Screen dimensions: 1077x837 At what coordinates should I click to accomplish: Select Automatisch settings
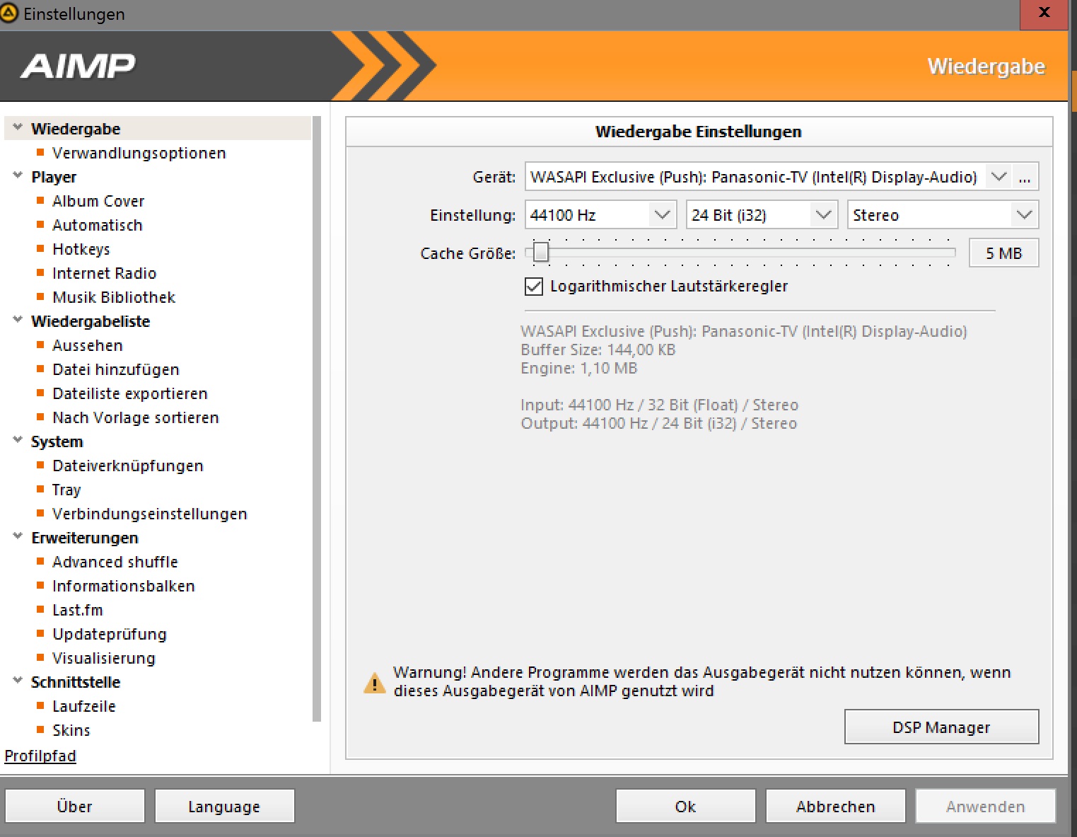tap(98, 225)
